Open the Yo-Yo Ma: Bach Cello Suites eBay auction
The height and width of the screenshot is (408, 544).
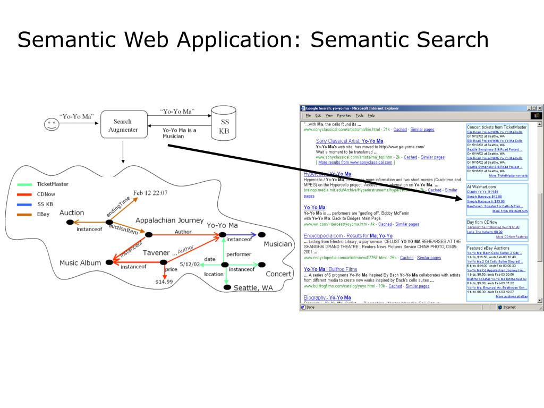click(495, 253)
